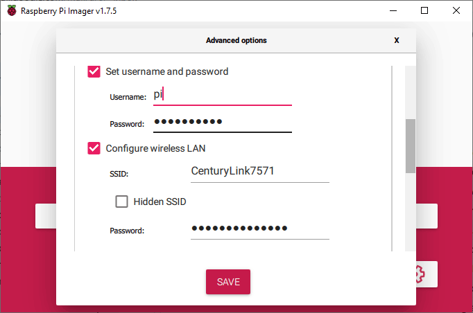This screenshot has width=473, height=313.
Task: Click the scrollbar track above the thumb
Action: click(x=410, y=90)
